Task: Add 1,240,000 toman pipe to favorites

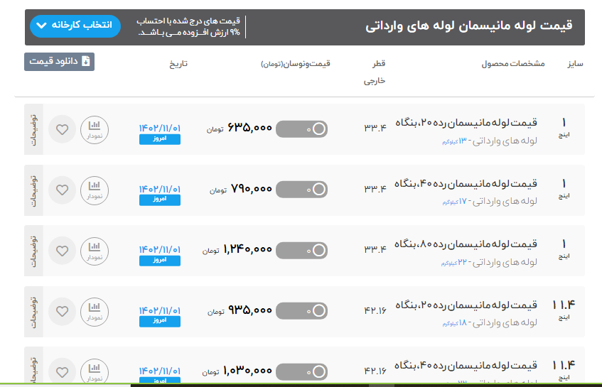Action: [x=63, y=251]
